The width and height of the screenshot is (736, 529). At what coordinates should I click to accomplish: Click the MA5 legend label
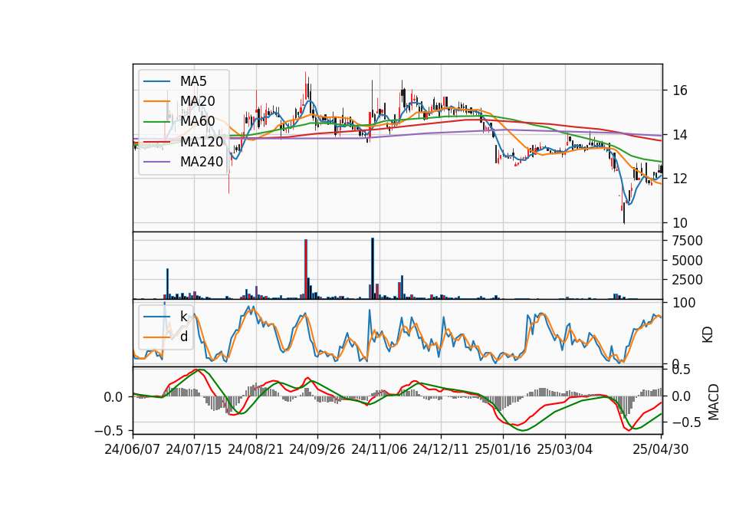pyautogui.click(x=193, y=81)
